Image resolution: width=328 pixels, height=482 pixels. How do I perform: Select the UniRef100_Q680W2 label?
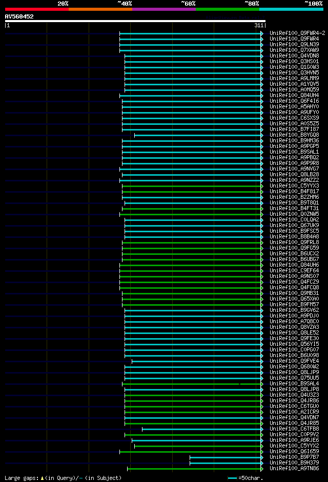click(294, 367)
